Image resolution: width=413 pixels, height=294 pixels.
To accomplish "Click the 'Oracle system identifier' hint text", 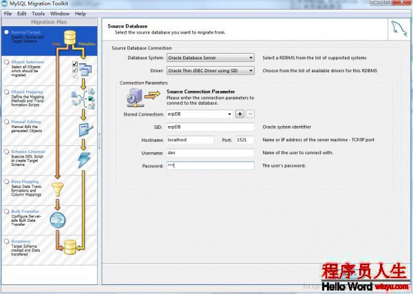I will [287, 127].
